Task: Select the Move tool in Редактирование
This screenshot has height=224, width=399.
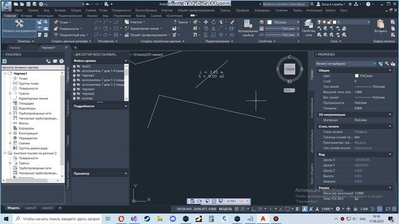Action: coord(206,22)
